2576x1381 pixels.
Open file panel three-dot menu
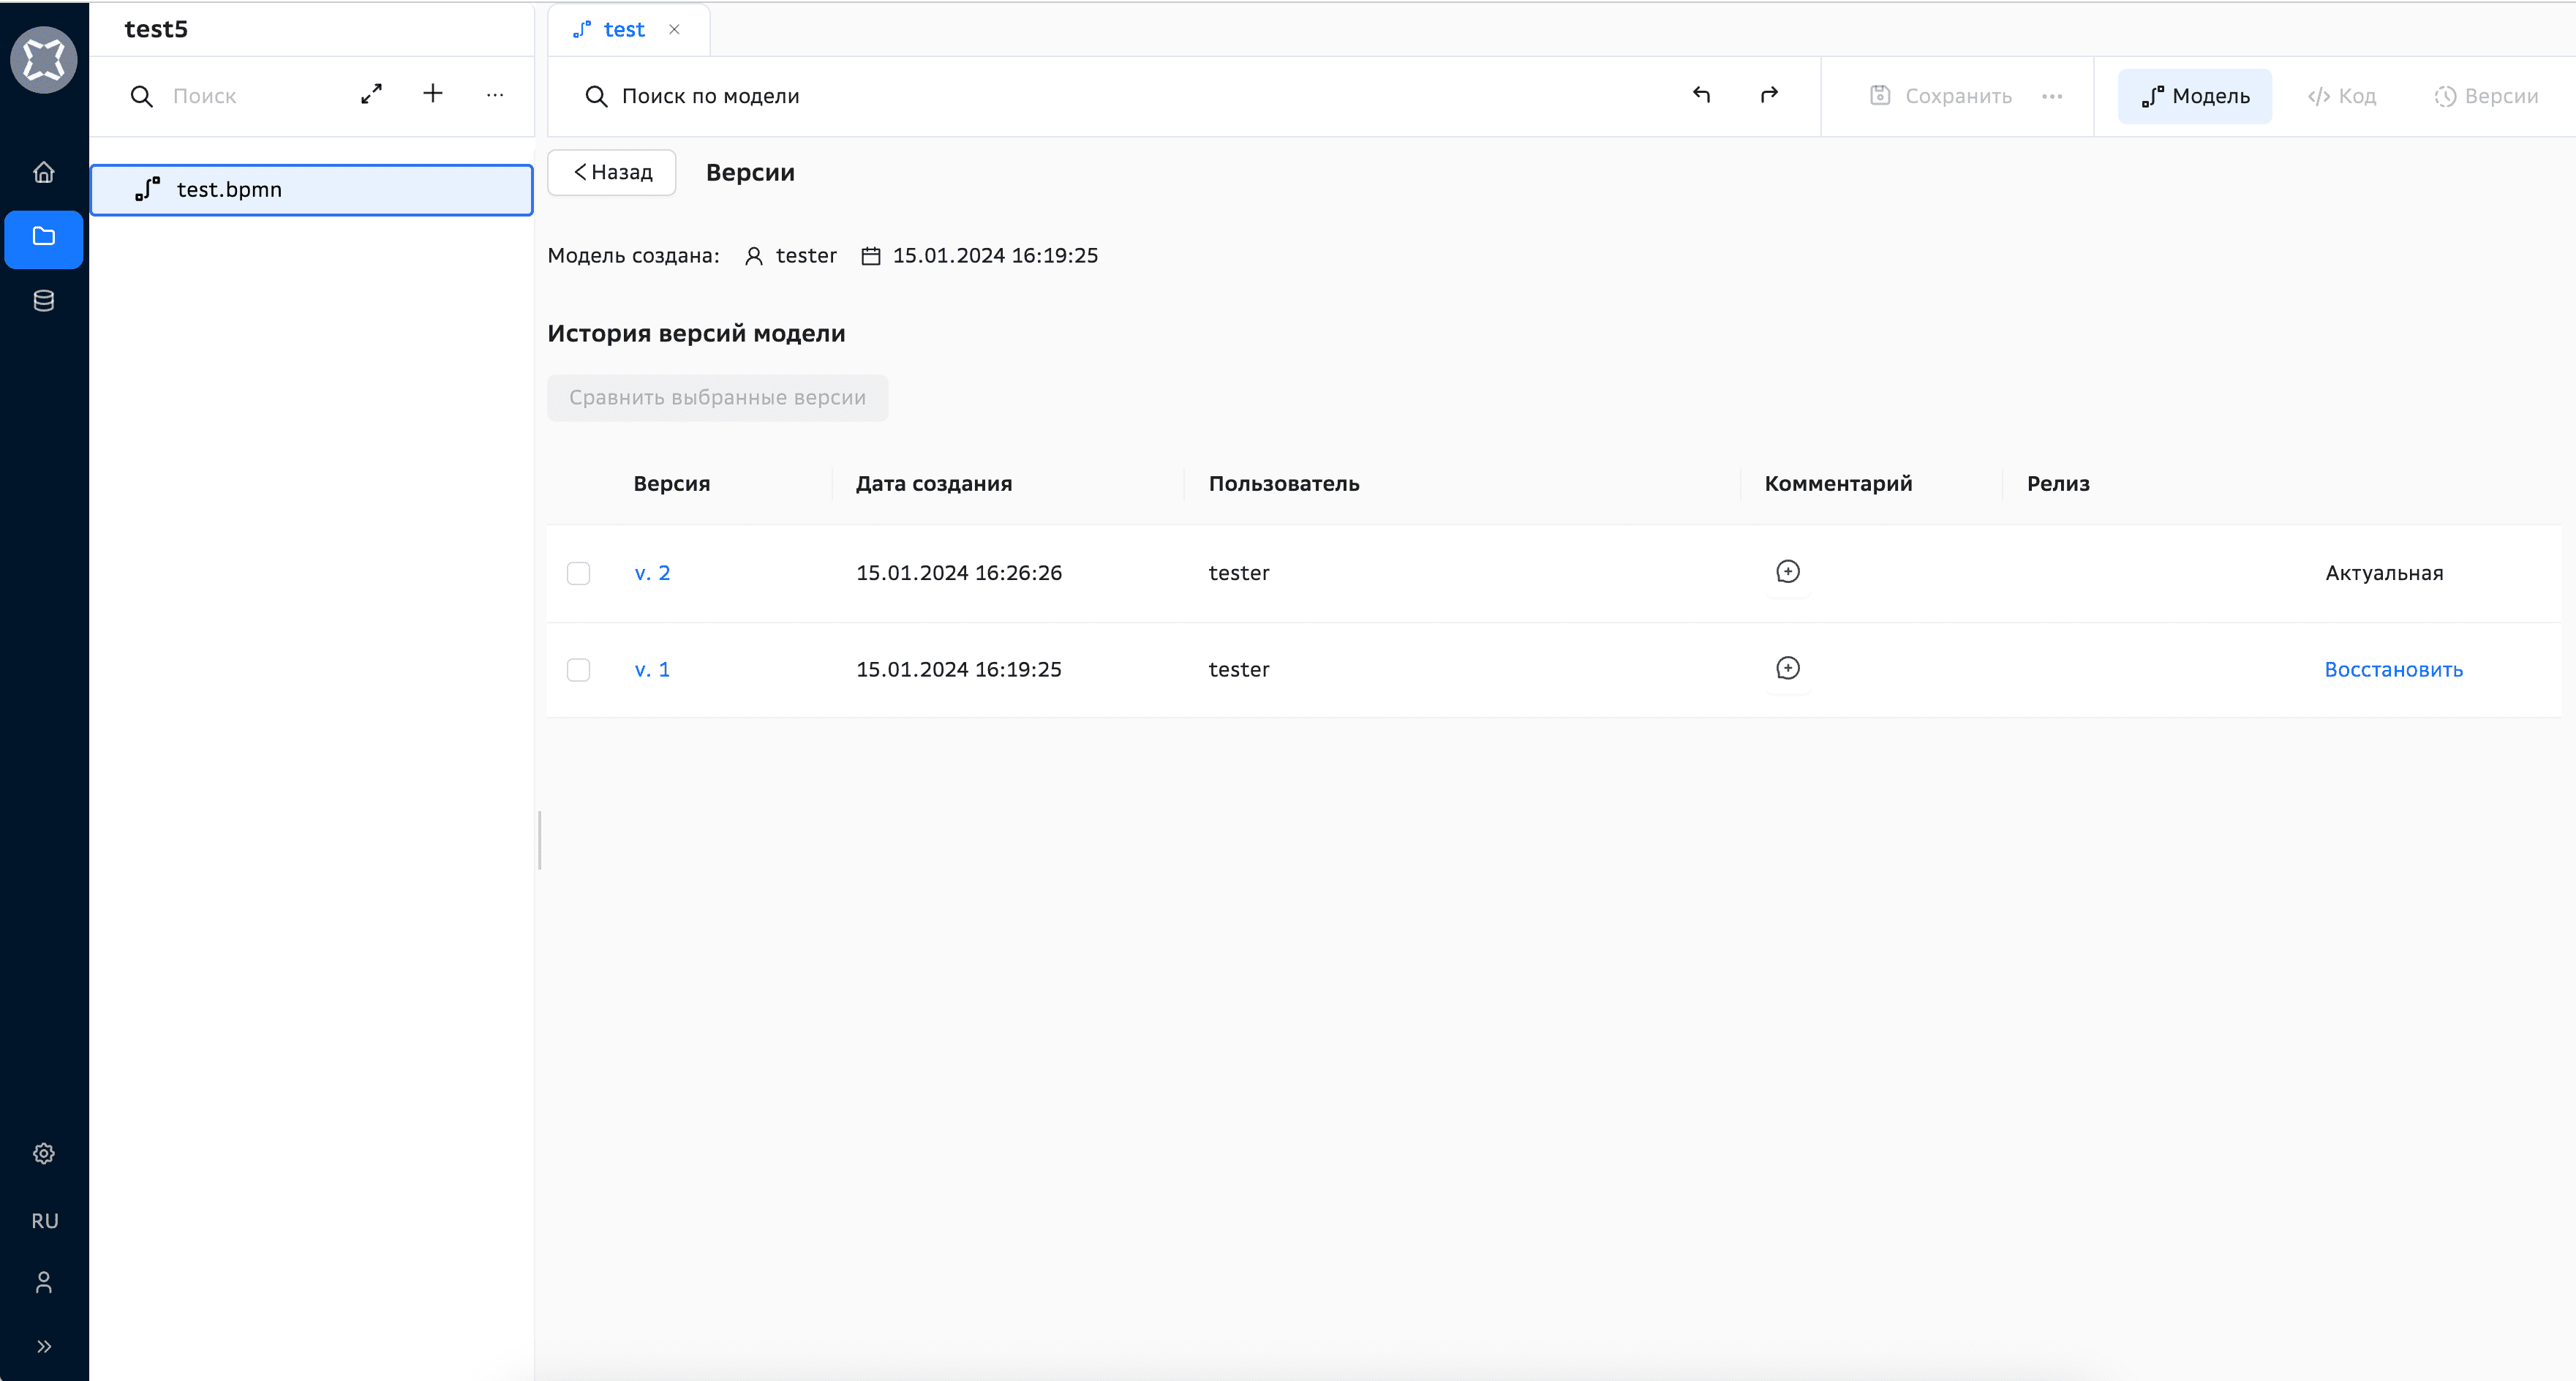[495, 95]
